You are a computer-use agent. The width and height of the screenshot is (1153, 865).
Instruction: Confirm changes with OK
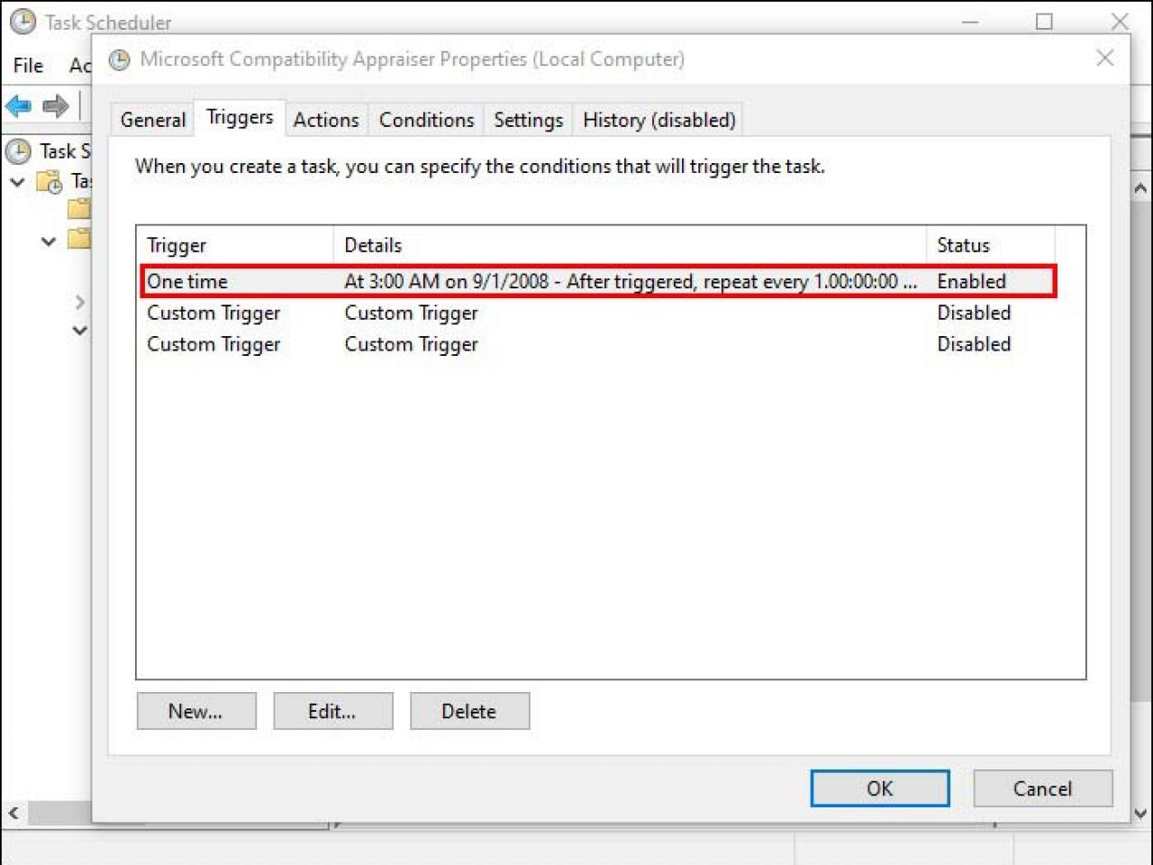[x=879, y=788]
